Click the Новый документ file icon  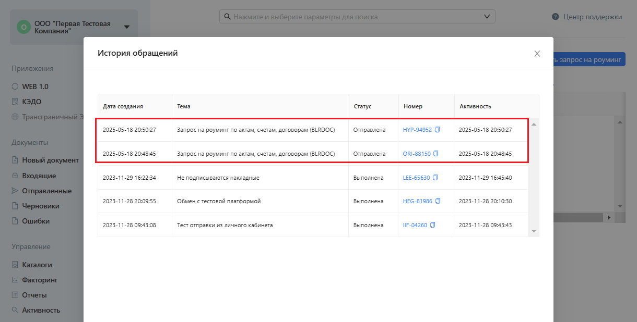(15, 160)
